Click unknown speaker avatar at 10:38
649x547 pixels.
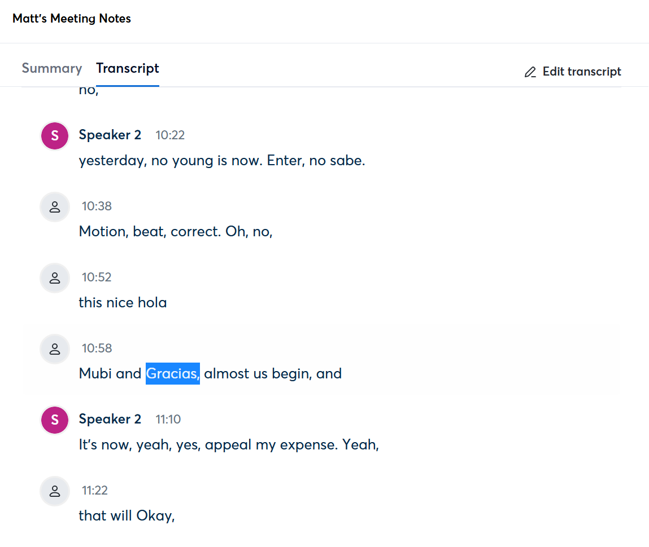point(55,206)
